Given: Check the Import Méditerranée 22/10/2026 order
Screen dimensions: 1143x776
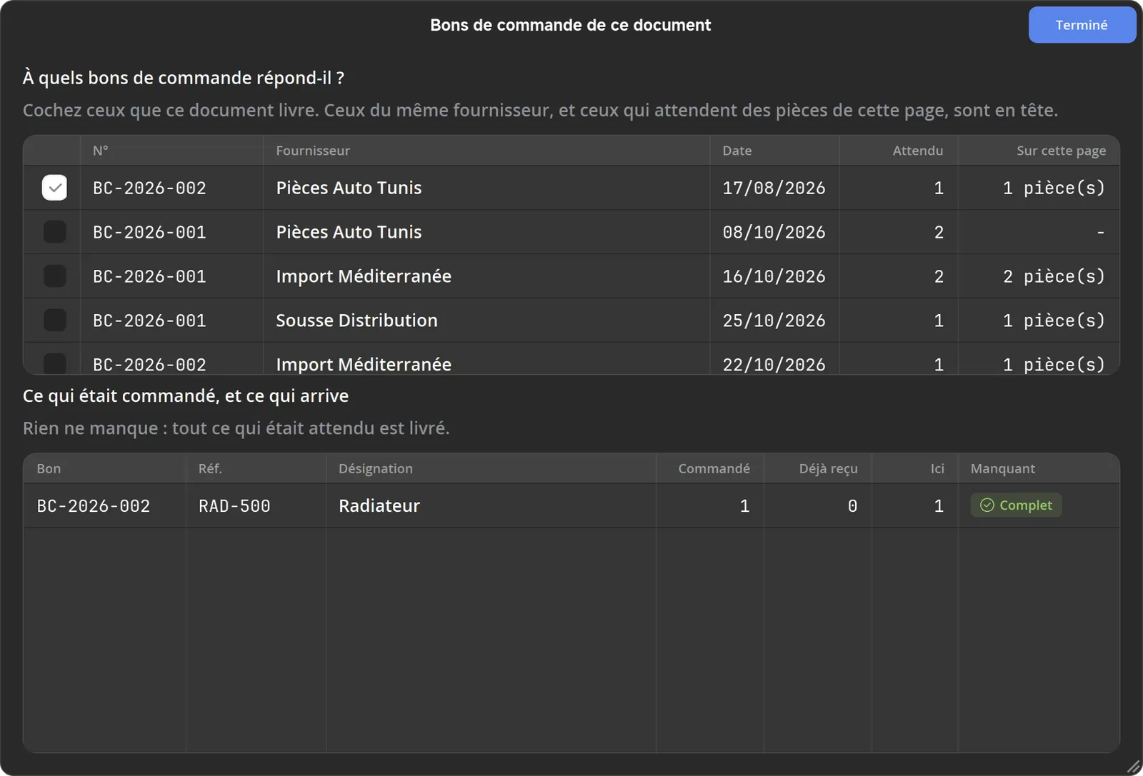Looking at the screenshot, I should (x=54, y=363).
